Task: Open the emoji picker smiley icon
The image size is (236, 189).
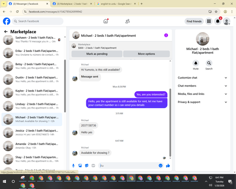Action: (x=160, y=165)
